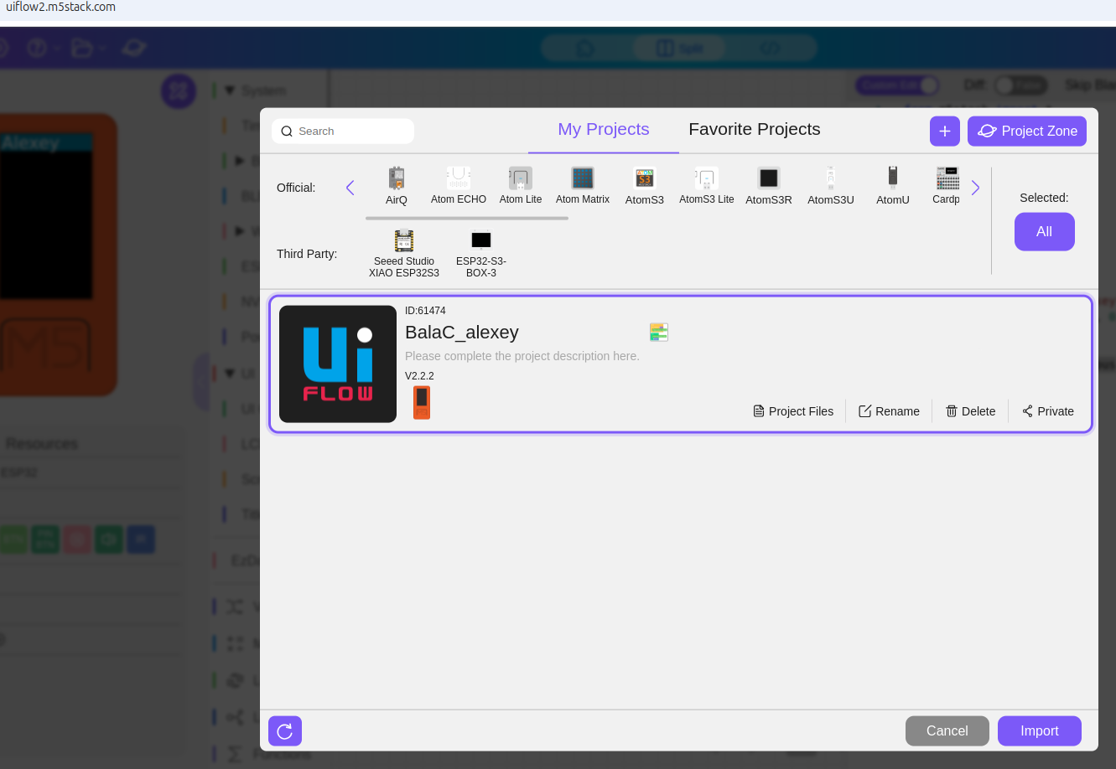Viewport: 1116px width, 769px height.
Task: Choose the AtomS3 Lite device
Action: [707, 178]
